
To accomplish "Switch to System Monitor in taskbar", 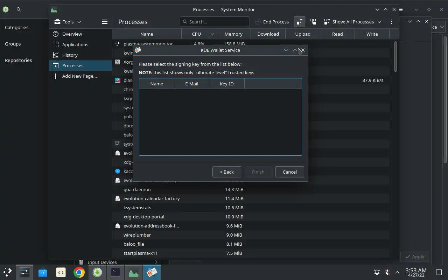I will 134,272.
